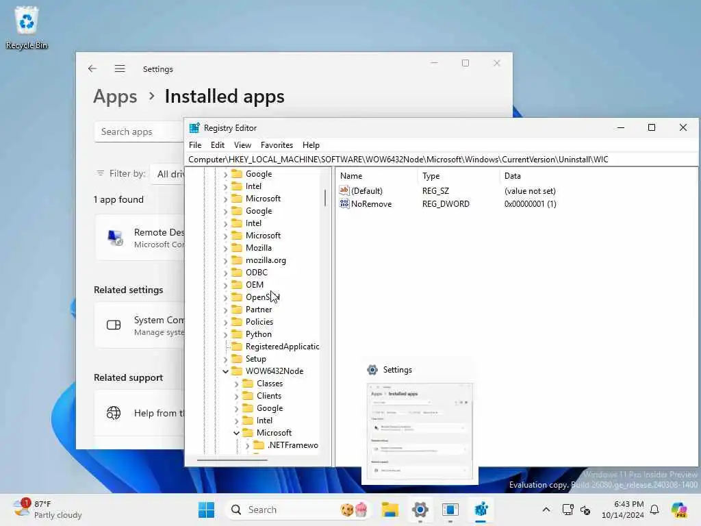Click the taskbar app next to Settings gear
Image resolution: width=701 pixels, height=526 pixels.
[x=450, y=510]
